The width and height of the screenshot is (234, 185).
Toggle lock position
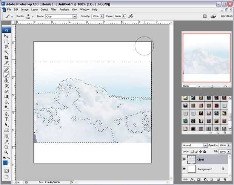[200, 151]
